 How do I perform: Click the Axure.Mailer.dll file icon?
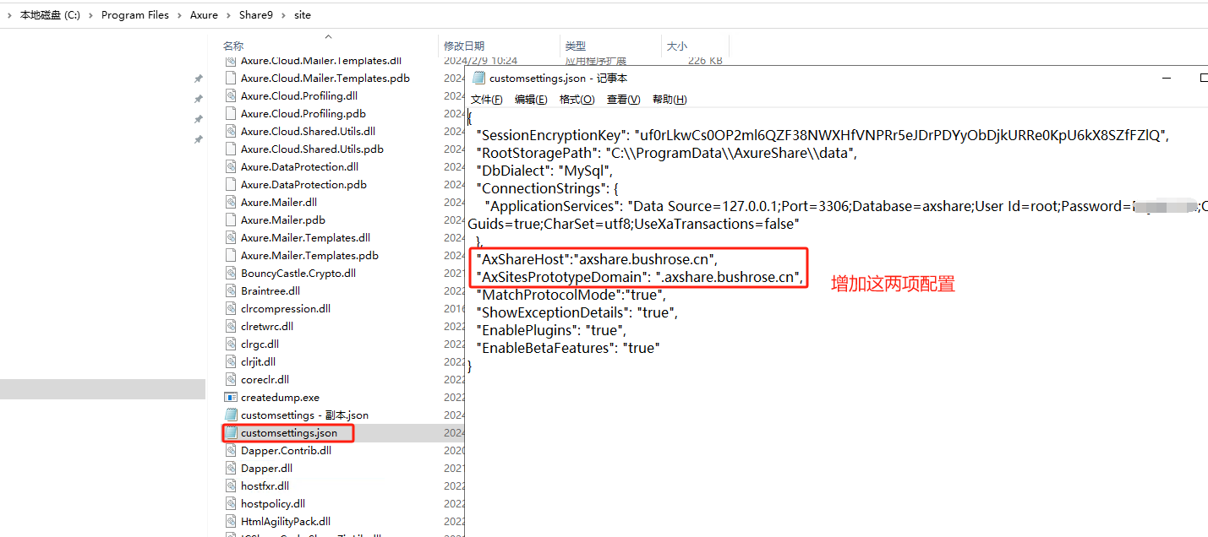[x=229, y=202]
